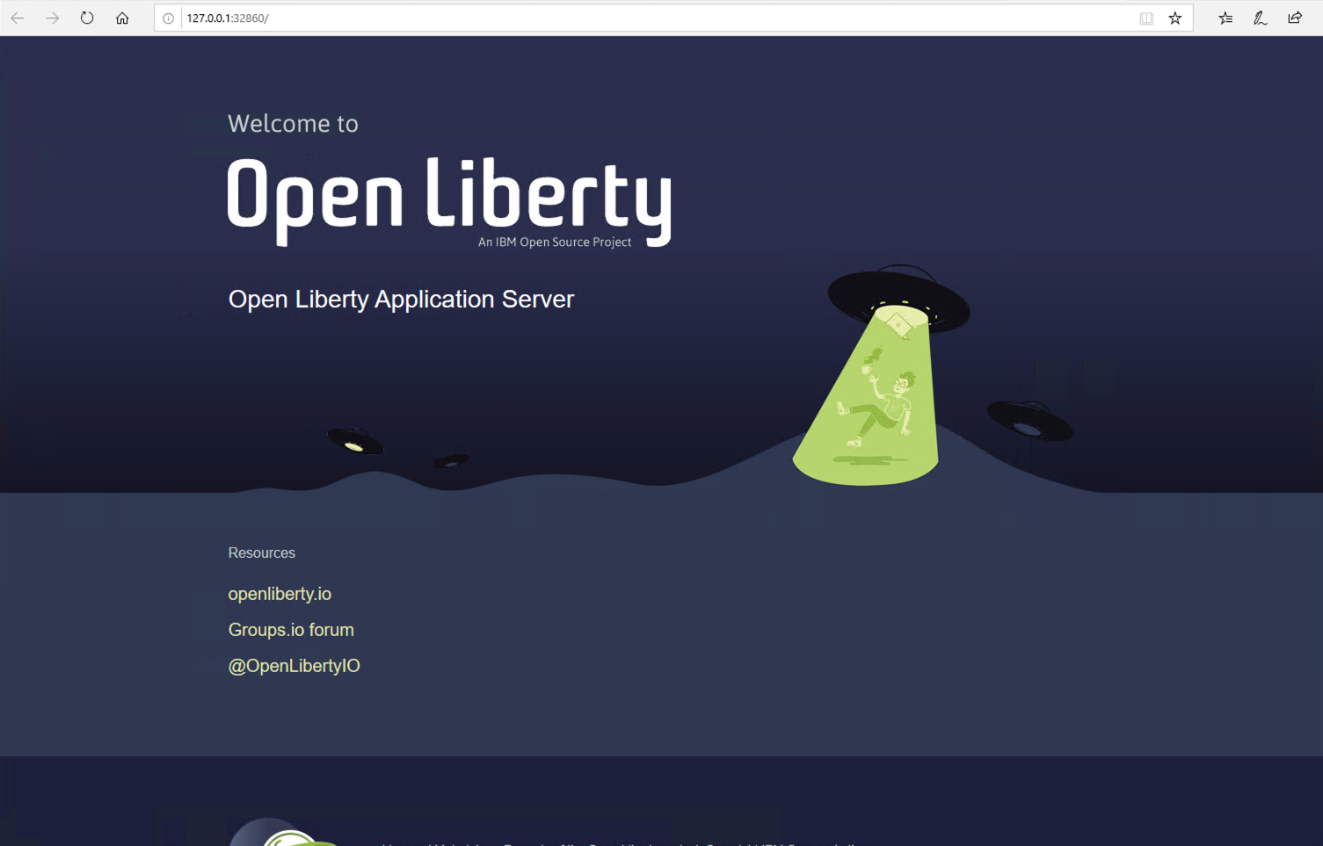Start a Web Note annotation

(1260, 18)
